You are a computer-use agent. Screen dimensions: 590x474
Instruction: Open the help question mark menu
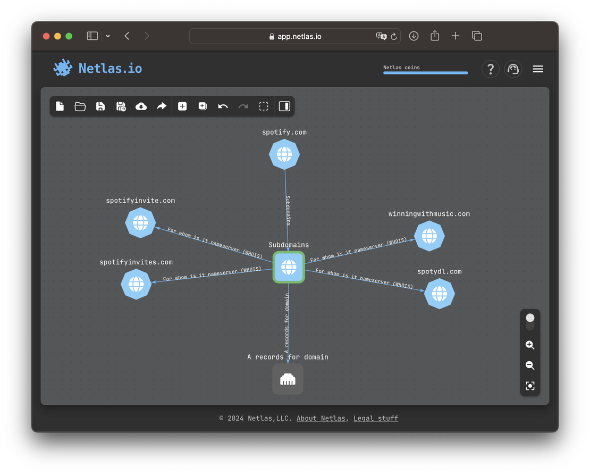tap(490, 69)
